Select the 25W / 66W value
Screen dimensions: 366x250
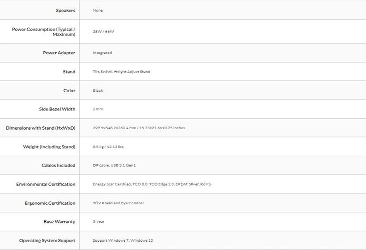click(103, 31)
